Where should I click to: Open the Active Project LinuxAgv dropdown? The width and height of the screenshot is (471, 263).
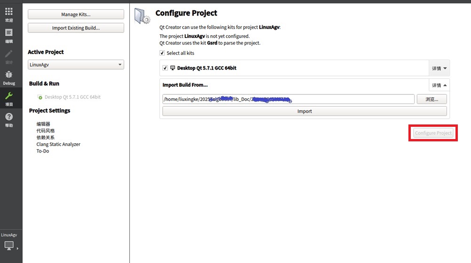[x=76, y=64]
